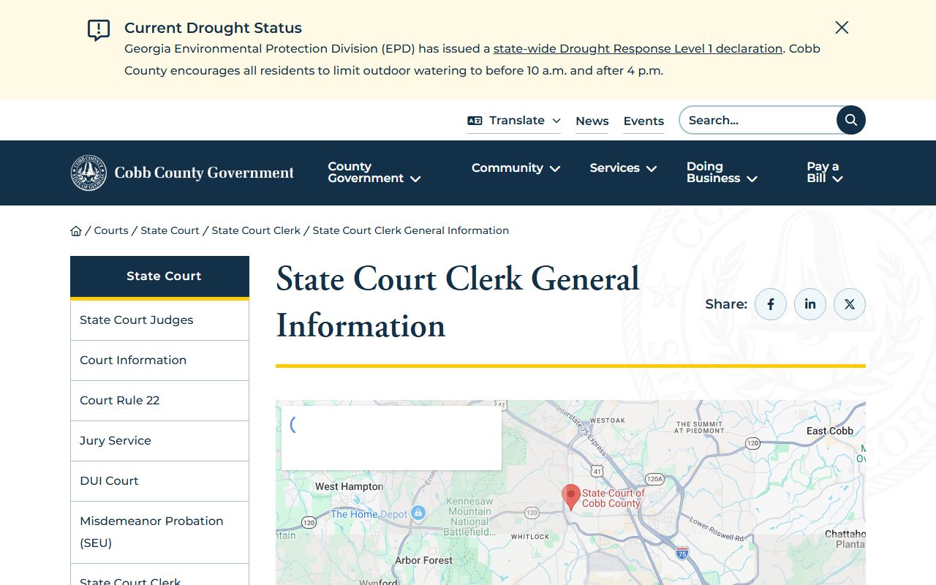The height and width of the screenshot is (585, 936).
Task: Click the West Hampton map label
Action: click(x=349, y=486)
